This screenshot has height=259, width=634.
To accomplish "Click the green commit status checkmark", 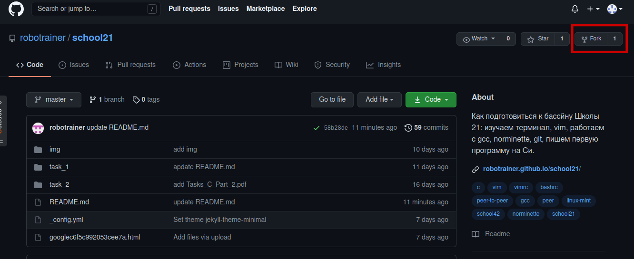I will tap(316, 128).
